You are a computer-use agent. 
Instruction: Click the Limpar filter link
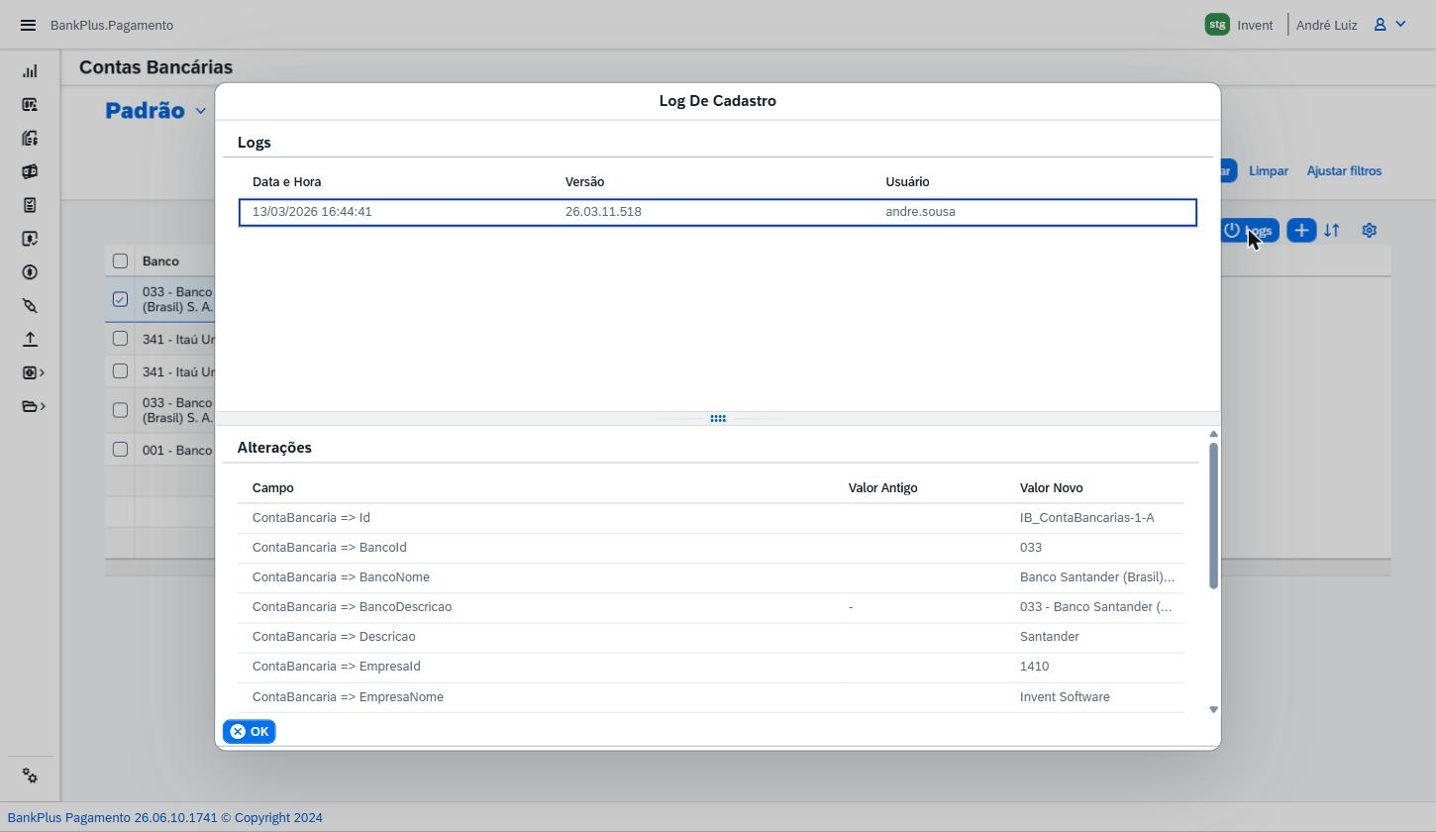(x=1269, y=171)
